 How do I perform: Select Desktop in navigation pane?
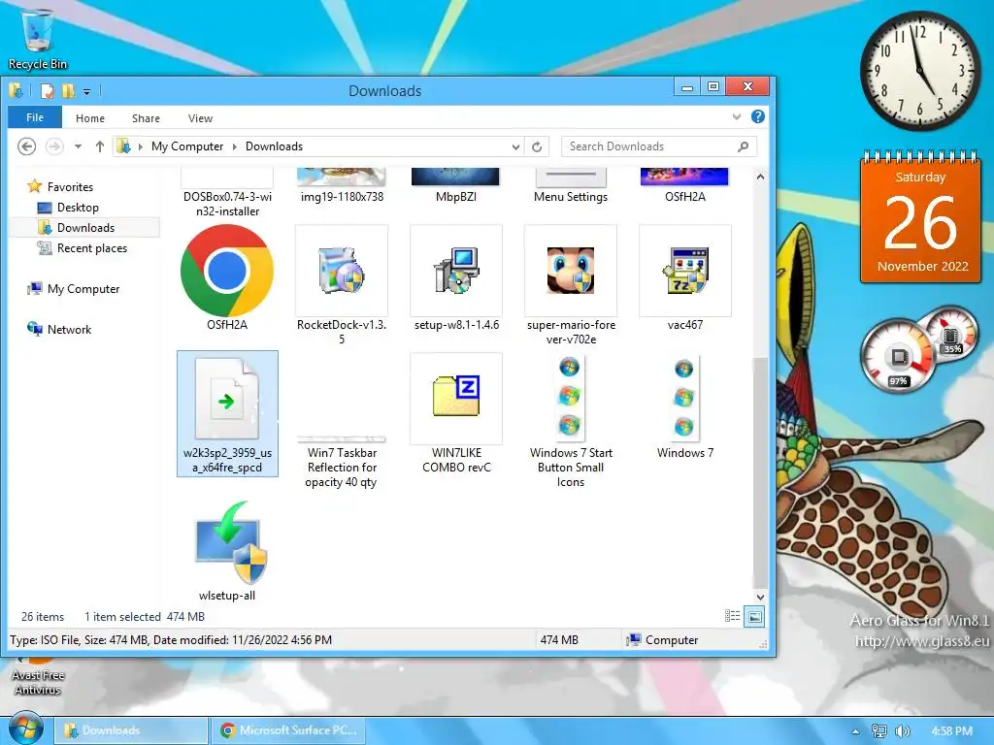click(78, 208)
